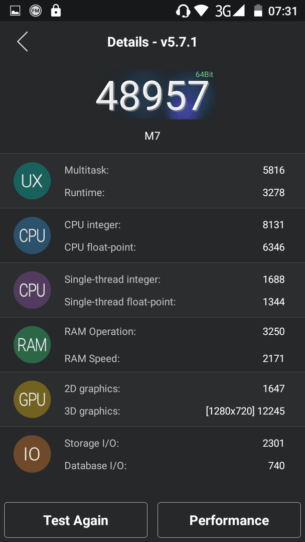Select the Multitask score row
Screen dimensions: 305x542
[175, 170]
